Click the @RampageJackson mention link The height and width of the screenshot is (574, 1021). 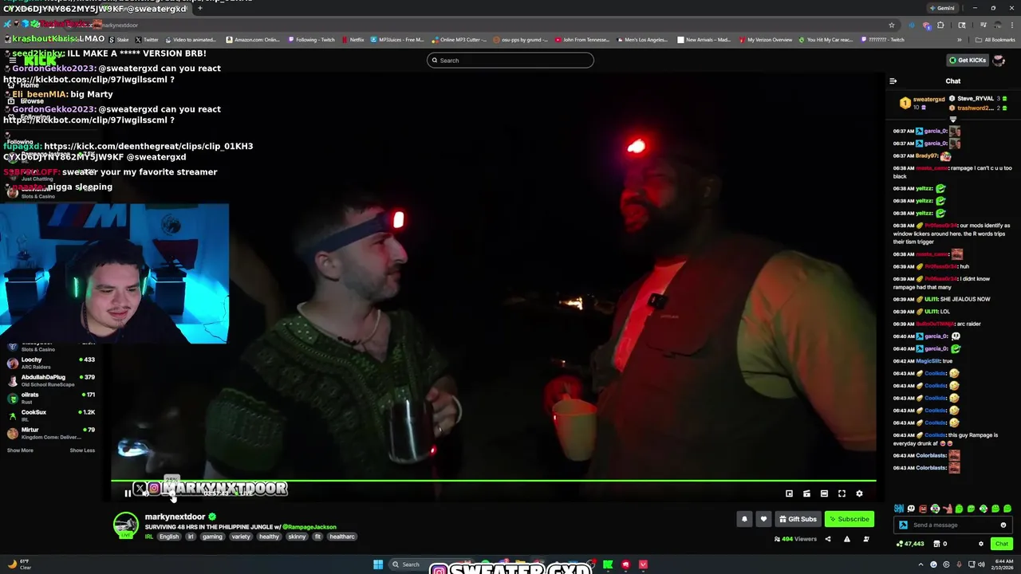(309, 527)
